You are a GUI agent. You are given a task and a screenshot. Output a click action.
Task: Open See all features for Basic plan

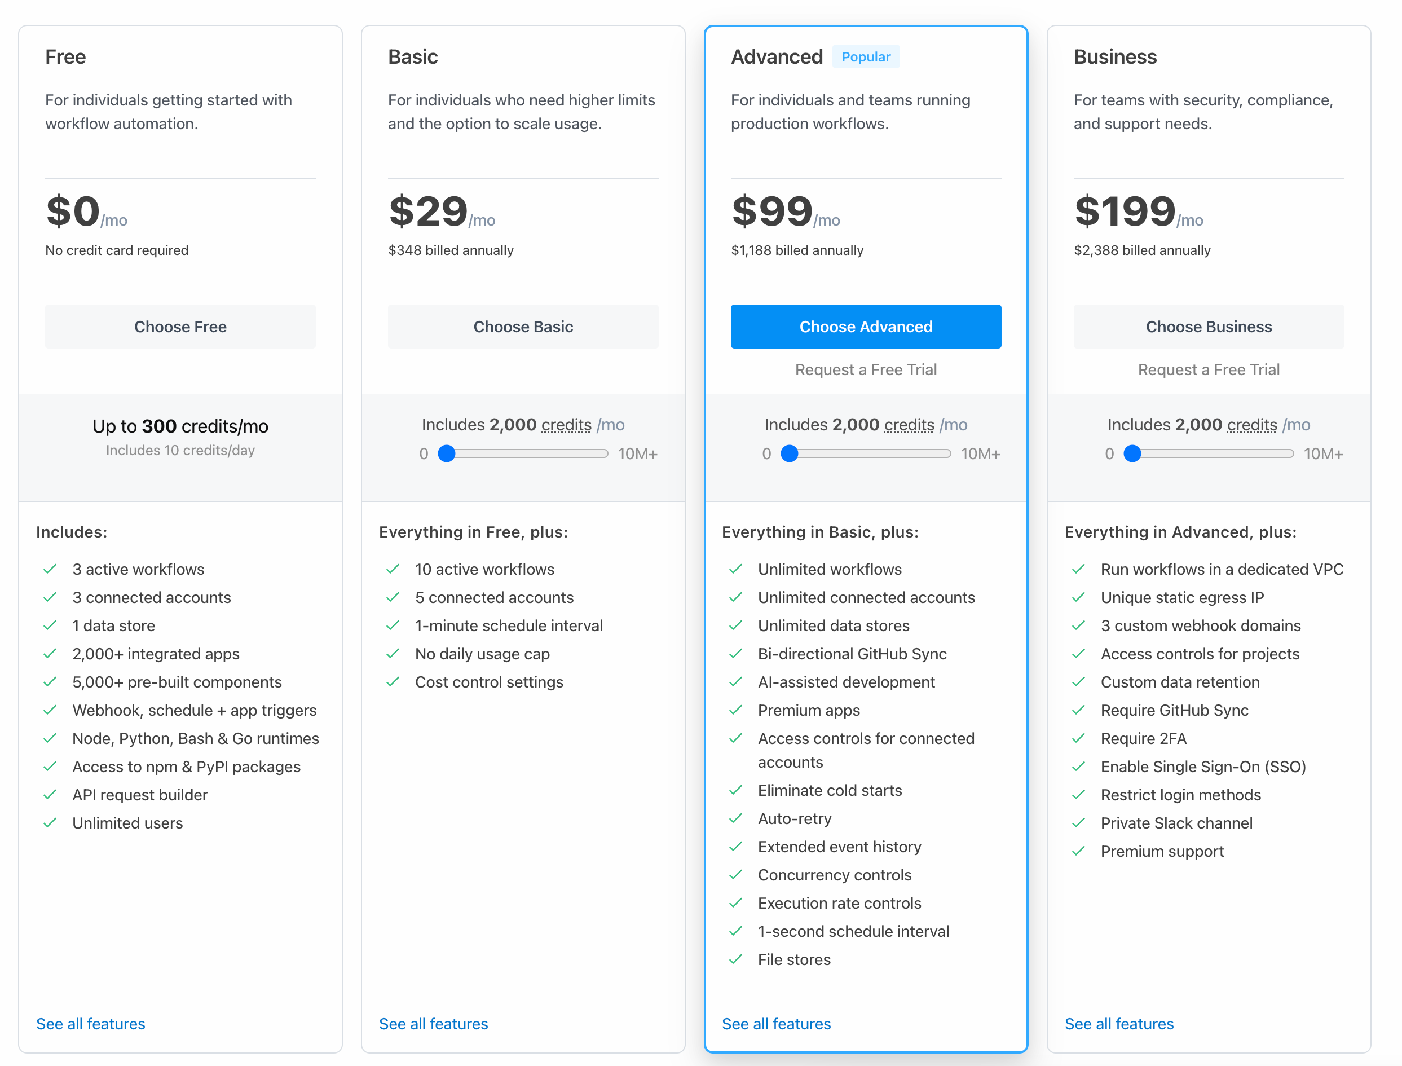click(x=433, y=1024)
